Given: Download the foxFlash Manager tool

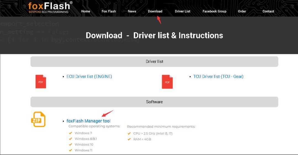Looking at the screenshot, I should pos(88,121).
